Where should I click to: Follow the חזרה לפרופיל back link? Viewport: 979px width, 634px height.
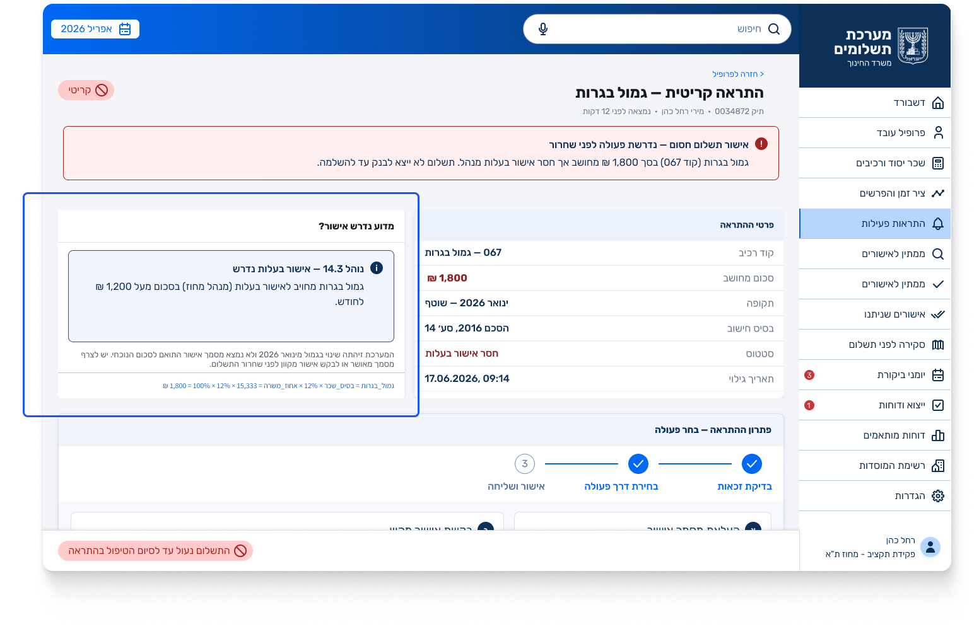click(x=738, y=74)
